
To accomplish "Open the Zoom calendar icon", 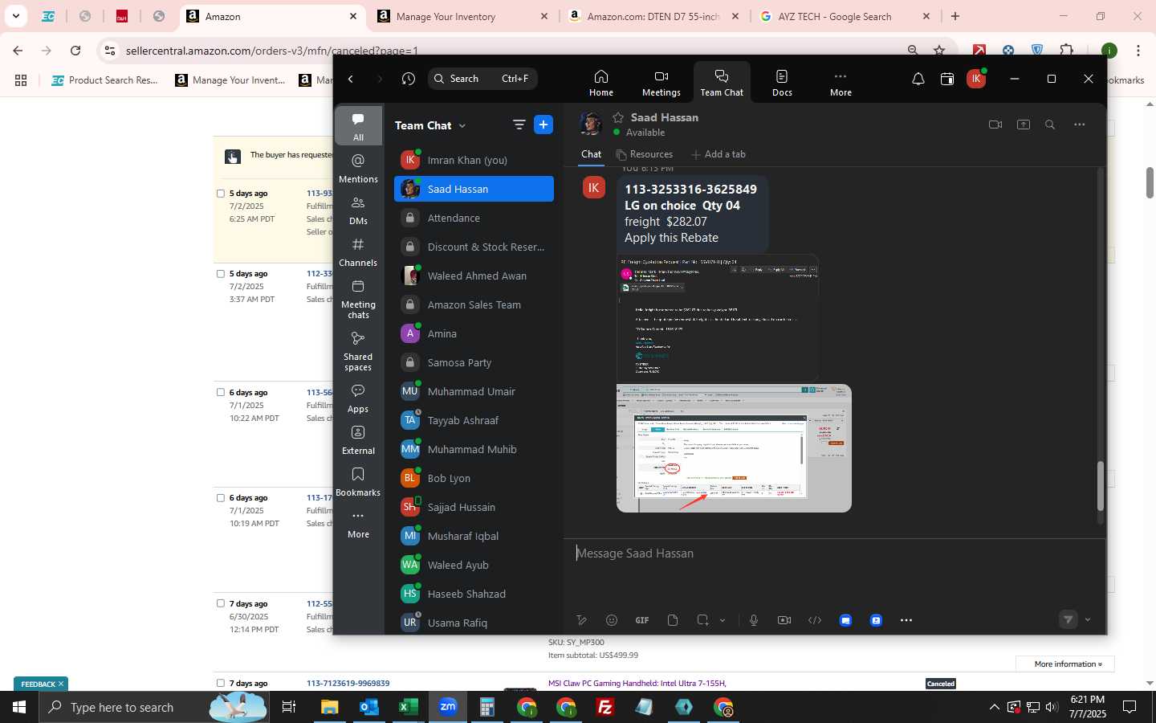I will tap(947, 79).
